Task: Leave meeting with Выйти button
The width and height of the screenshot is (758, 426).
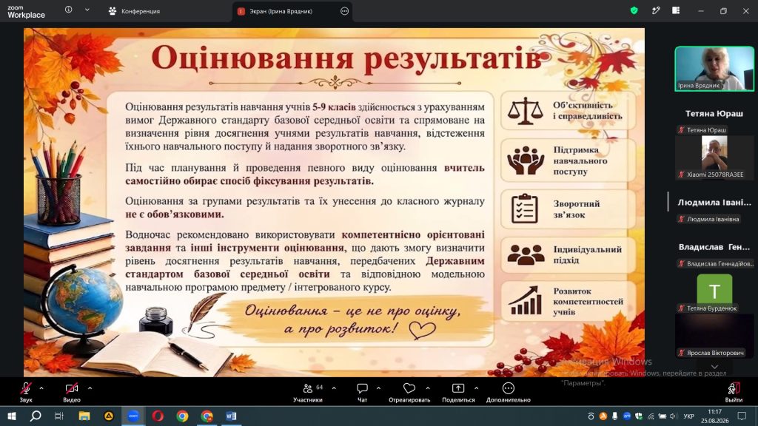Action: click(734, 392)
